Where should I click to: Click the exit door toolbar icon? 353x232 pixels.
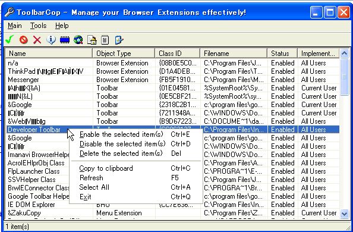(119, 40)
